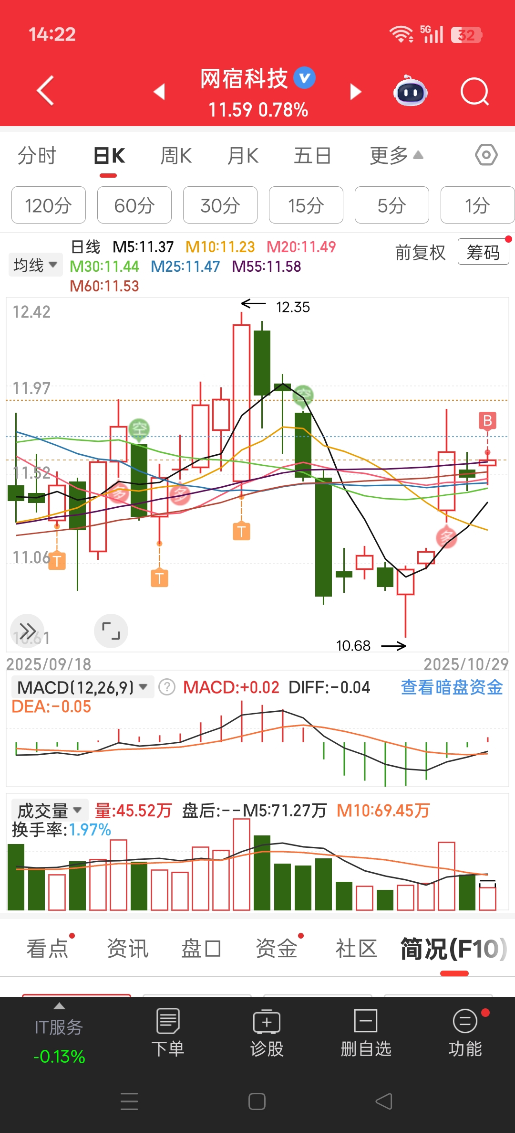Open the 均线 indicator dropdown
This screenshot has width=515, height=1133.
[36, 265]
